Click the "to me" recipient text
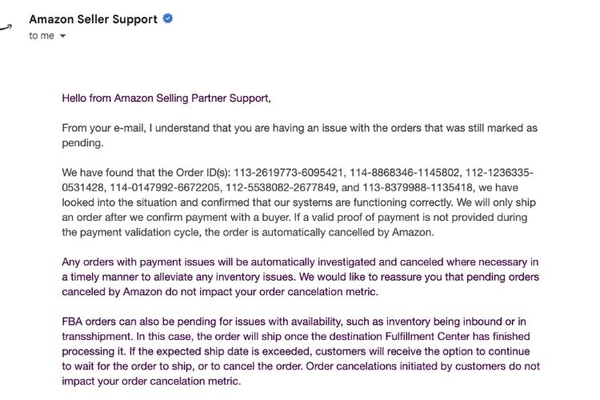Image resolution: width=600 pixels, height=400 pixels. [x=42, y=36]
